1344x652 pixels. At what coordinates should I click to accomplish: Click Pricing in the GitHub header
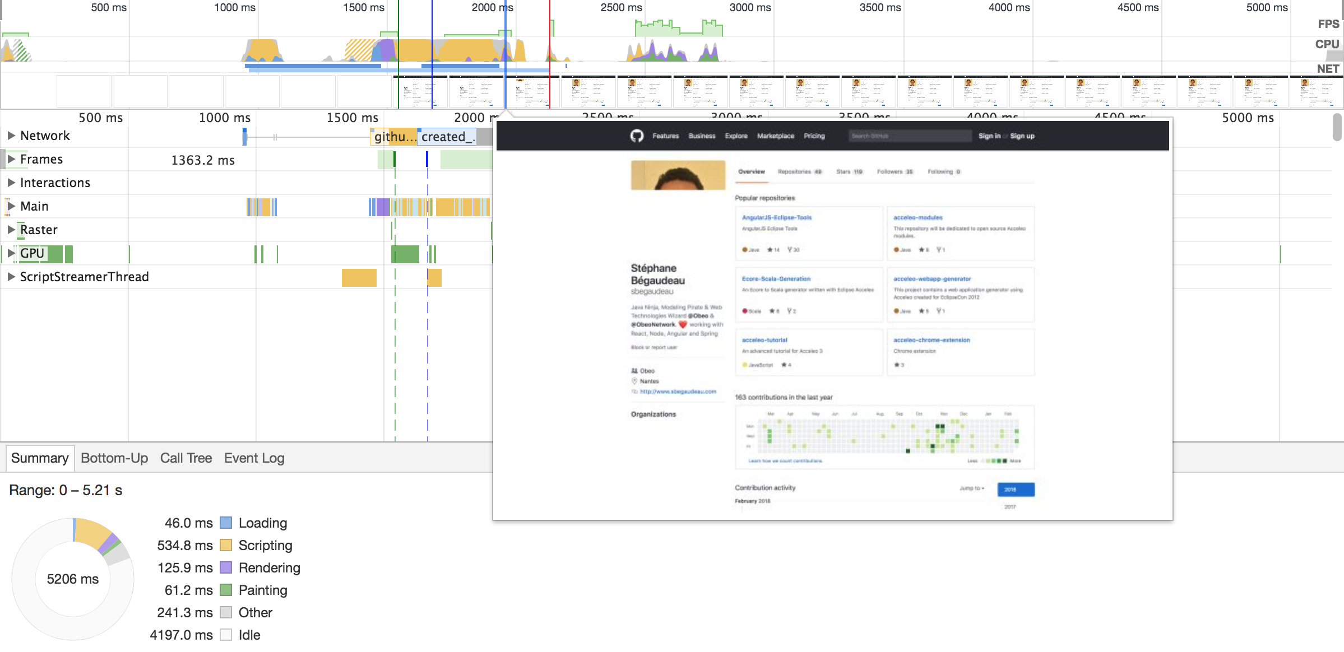click(814, 136)
